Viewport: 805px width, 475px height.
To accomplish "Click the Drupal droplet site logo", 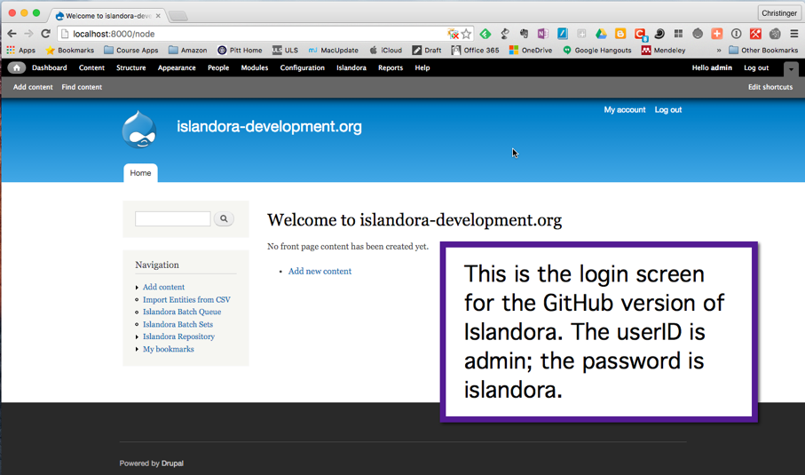I will (139, 130).
